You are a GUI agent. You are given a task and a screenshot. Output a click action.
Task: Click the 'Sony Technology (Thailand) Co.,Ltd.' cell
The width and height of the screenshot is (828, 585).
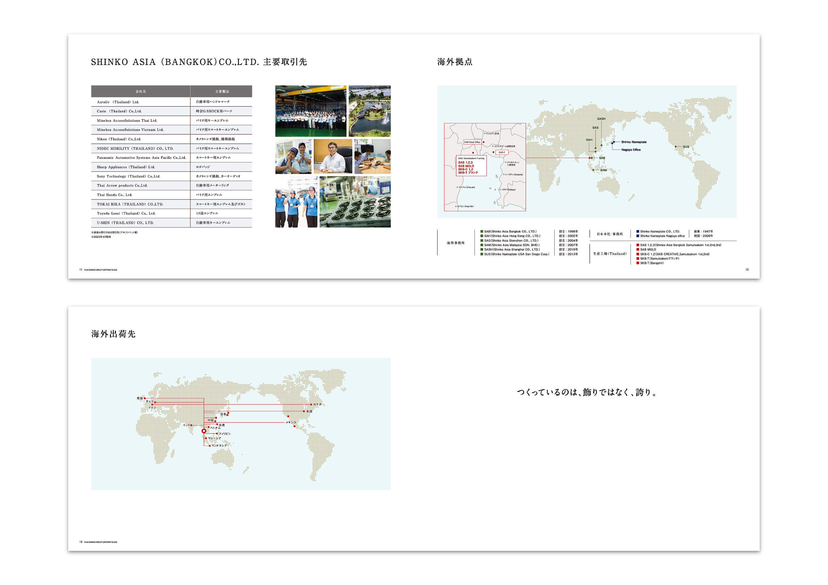tap(141, 177)
